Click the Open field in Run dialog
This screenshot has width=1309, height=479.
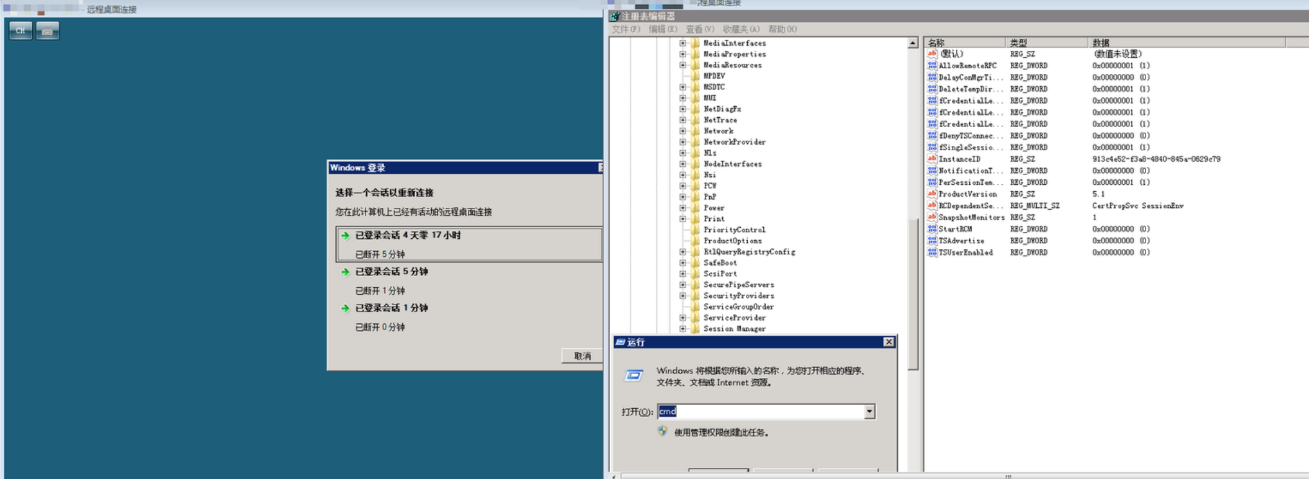coord(761,411)
